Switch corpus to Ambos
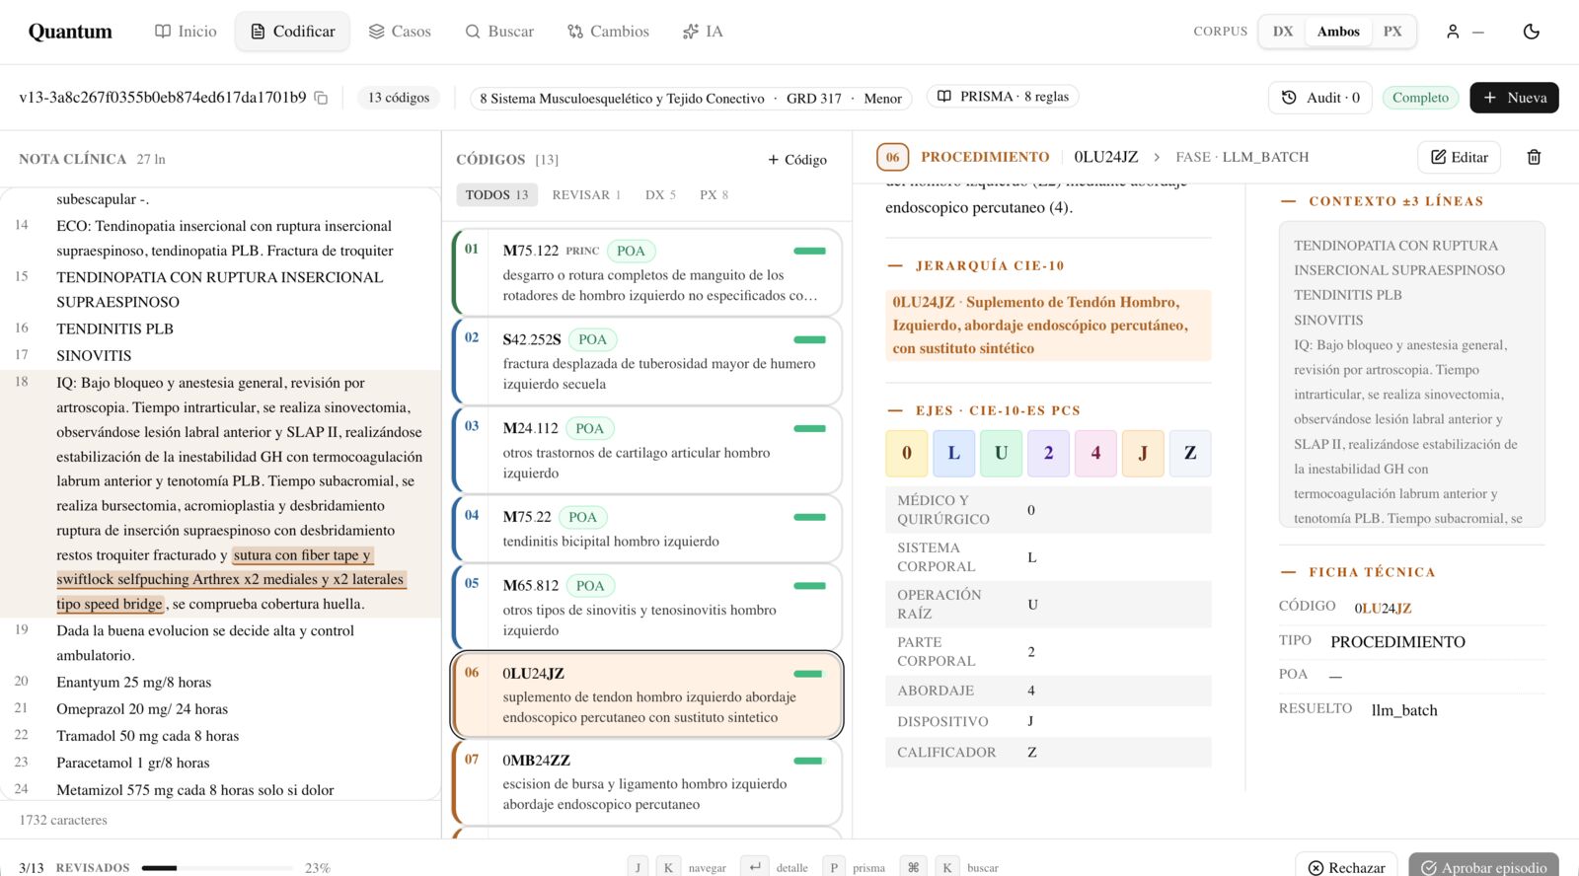Viewport: 1579px width, 876px height. [x=1338, y=32]
